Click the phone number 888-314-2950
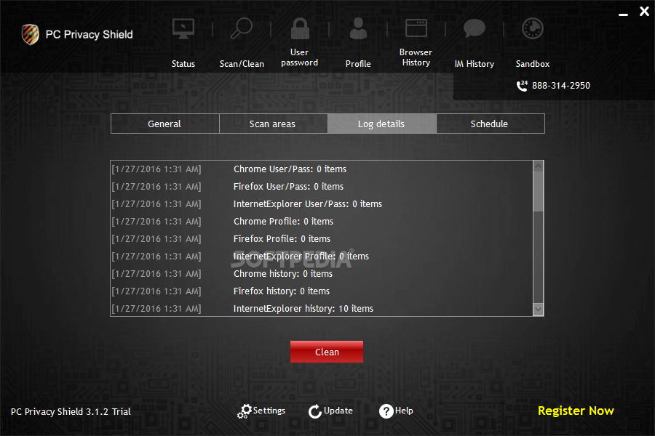Screen dimensions: 655x436 point(561,86)
